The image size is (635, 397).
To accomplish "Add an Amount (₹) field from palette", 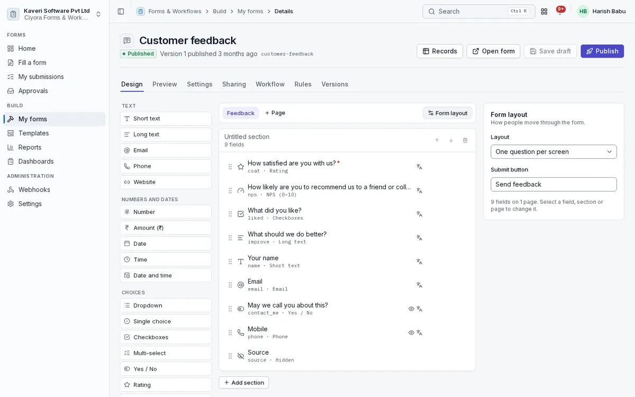I will pos(166,228).
